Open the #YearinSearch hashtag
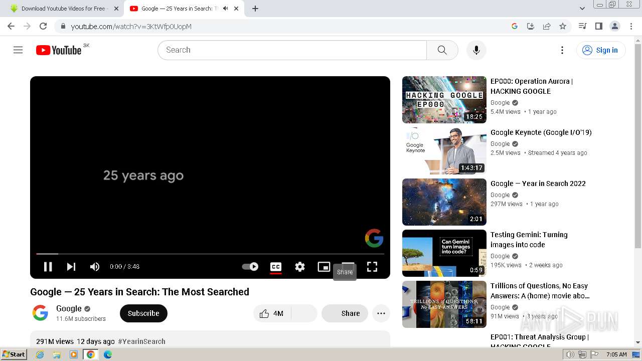Viewport: 642px width, 361px height. (141, 341)
